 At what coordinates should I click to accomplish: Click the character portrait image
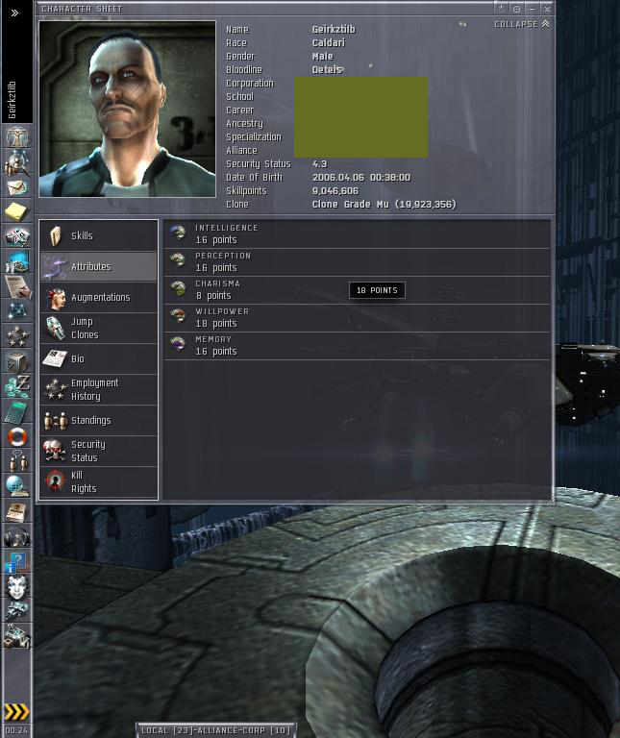pos(127,109)
